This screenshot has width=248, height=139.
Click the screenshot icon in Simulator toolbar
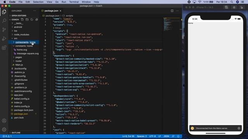(x=226, y=7)
